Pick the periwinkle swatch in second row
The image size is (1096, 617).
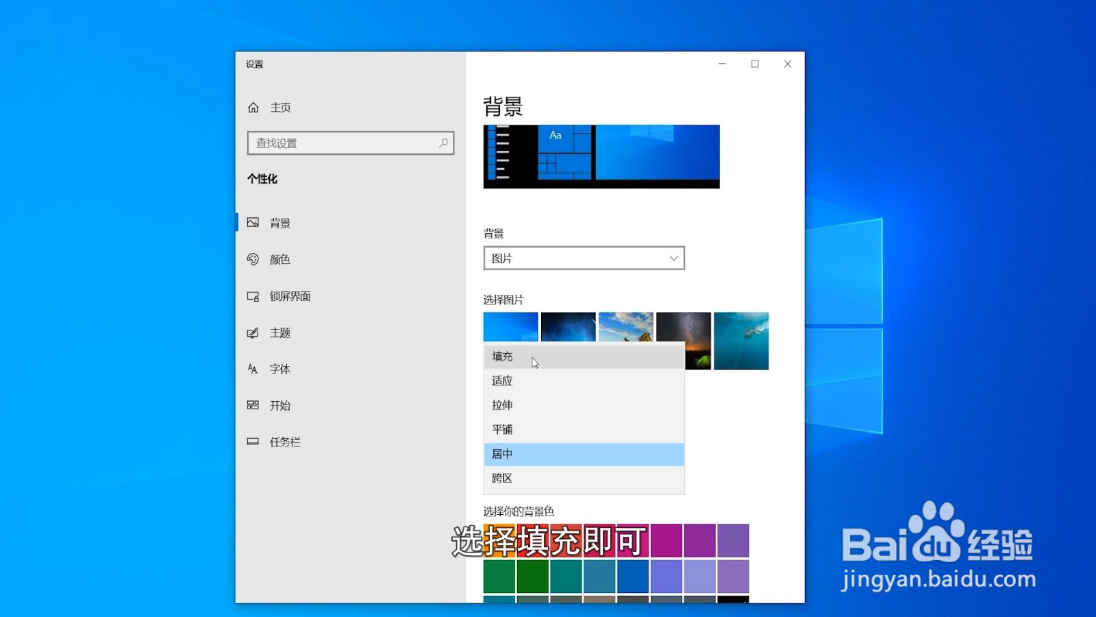coord(667,576)
